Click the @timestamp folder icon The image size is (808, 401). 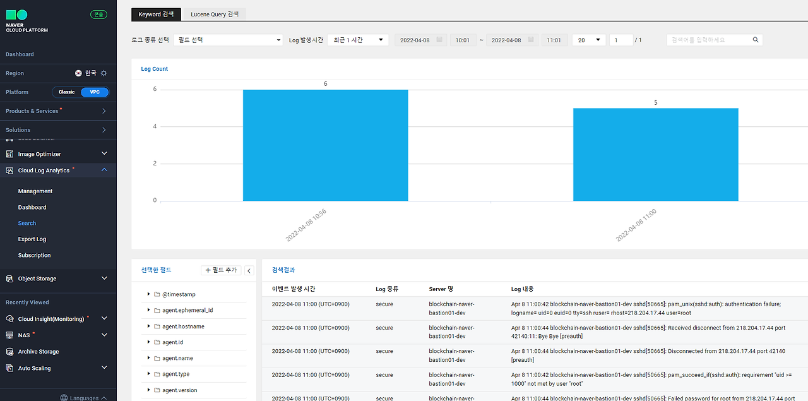pyautogui.click(x=157, y=294)
